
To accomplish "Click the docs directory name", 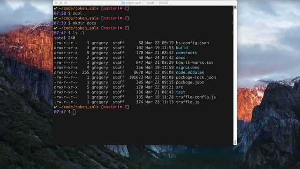I will pos(180,58).
